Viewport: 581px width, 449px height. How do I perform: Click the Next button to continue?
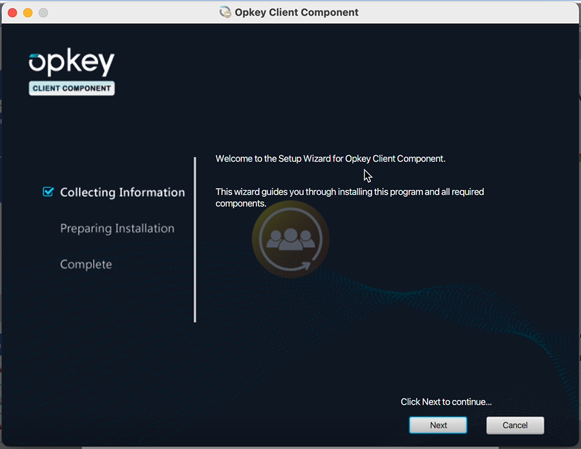(438, 425)
